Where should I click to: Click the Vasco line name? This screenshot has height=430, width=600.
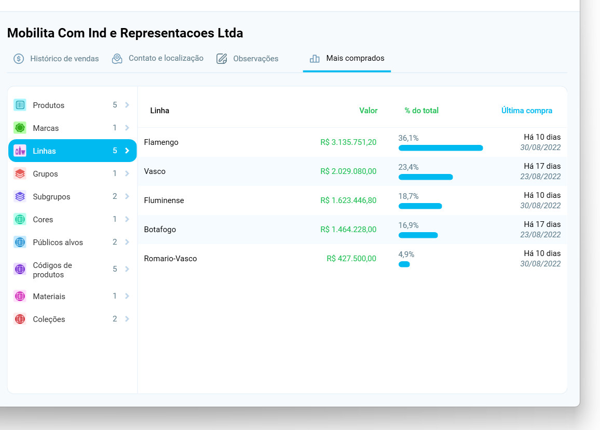(155, 171)
